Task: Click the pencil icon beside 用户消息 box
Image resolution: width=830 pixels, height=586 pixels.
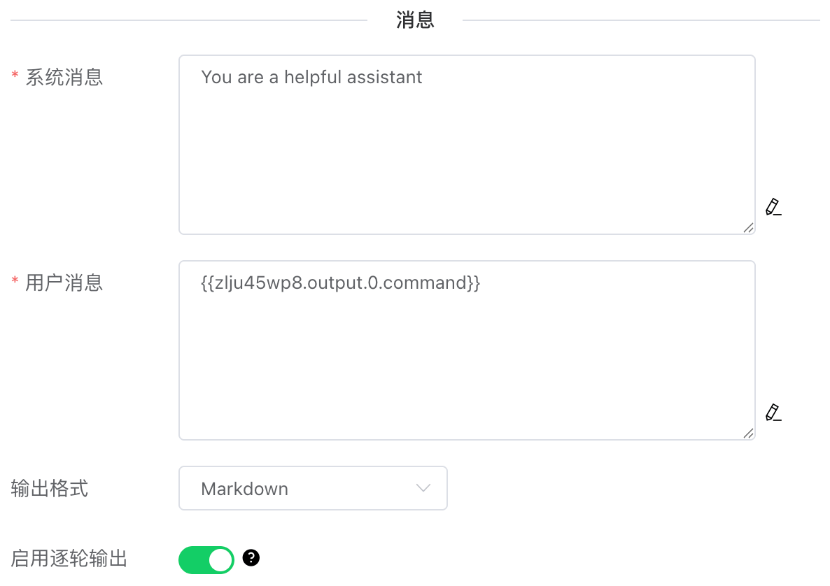Action: (773, 413)
